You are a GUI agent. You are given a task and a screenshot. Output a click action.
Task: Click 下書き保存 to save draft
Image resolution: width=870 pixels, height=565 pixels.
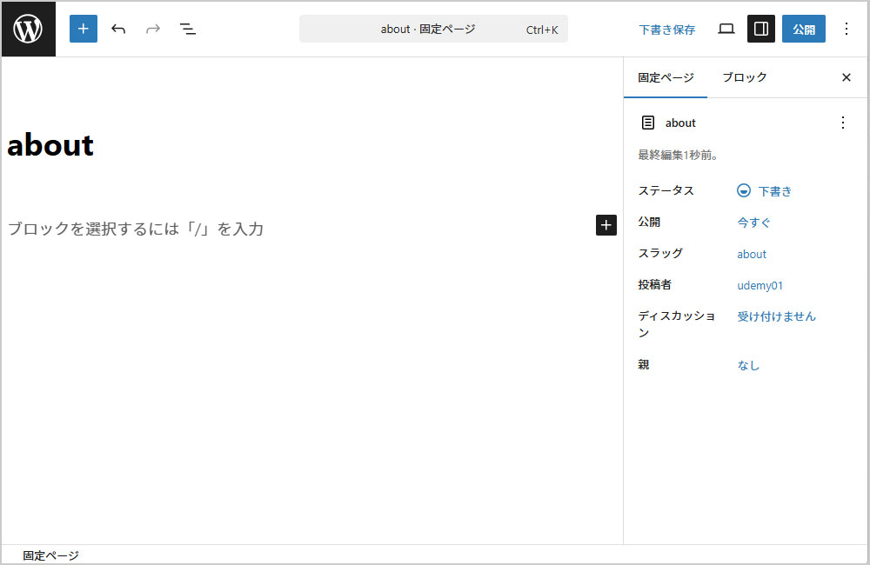click(667, 30)
